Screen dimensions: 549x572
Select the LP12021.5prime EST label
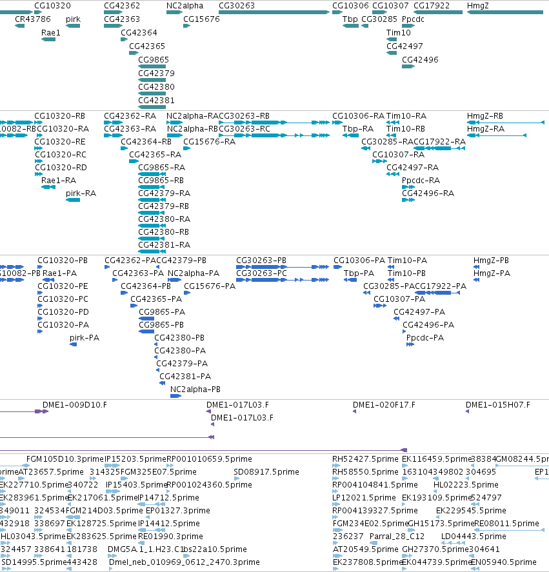pos(364,498)
